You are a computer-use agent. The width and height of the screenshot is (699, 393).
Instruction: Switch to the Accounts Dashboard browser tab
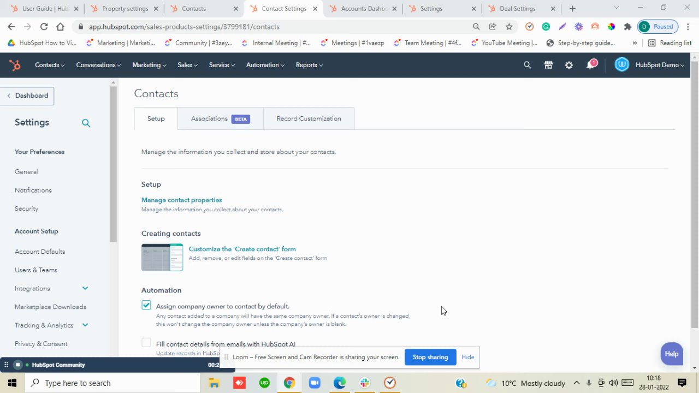tap(364, 9)
